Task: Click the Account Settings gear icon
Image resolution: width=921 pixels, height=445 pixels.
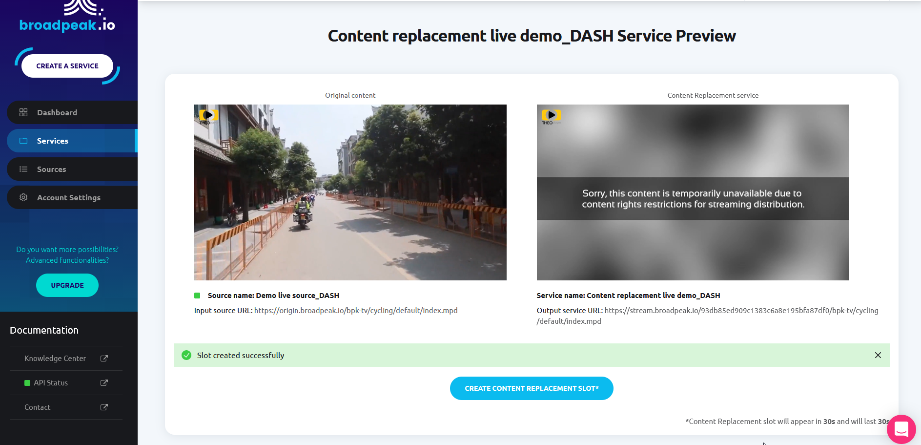Action: click(23, 197)
